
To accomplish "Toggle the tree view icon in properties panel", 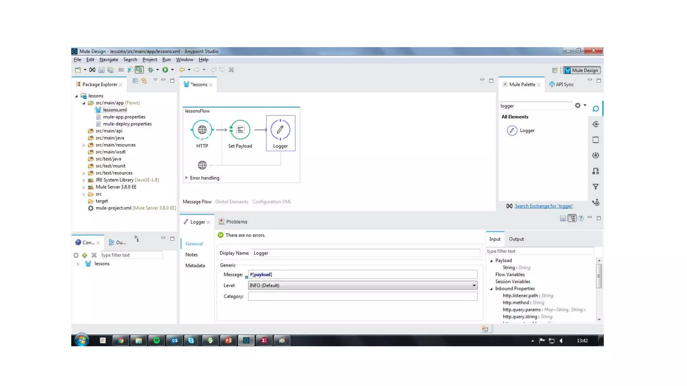I will [x=572, y=218].
